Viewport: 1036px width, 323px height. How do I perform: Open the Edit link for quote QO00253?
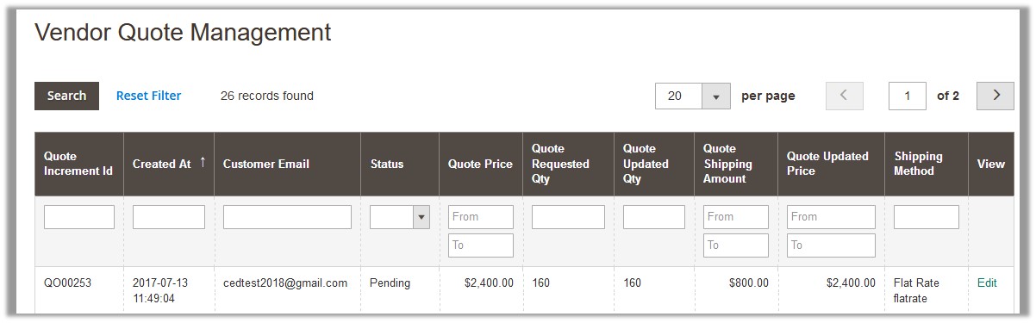(x=987, y=283)
